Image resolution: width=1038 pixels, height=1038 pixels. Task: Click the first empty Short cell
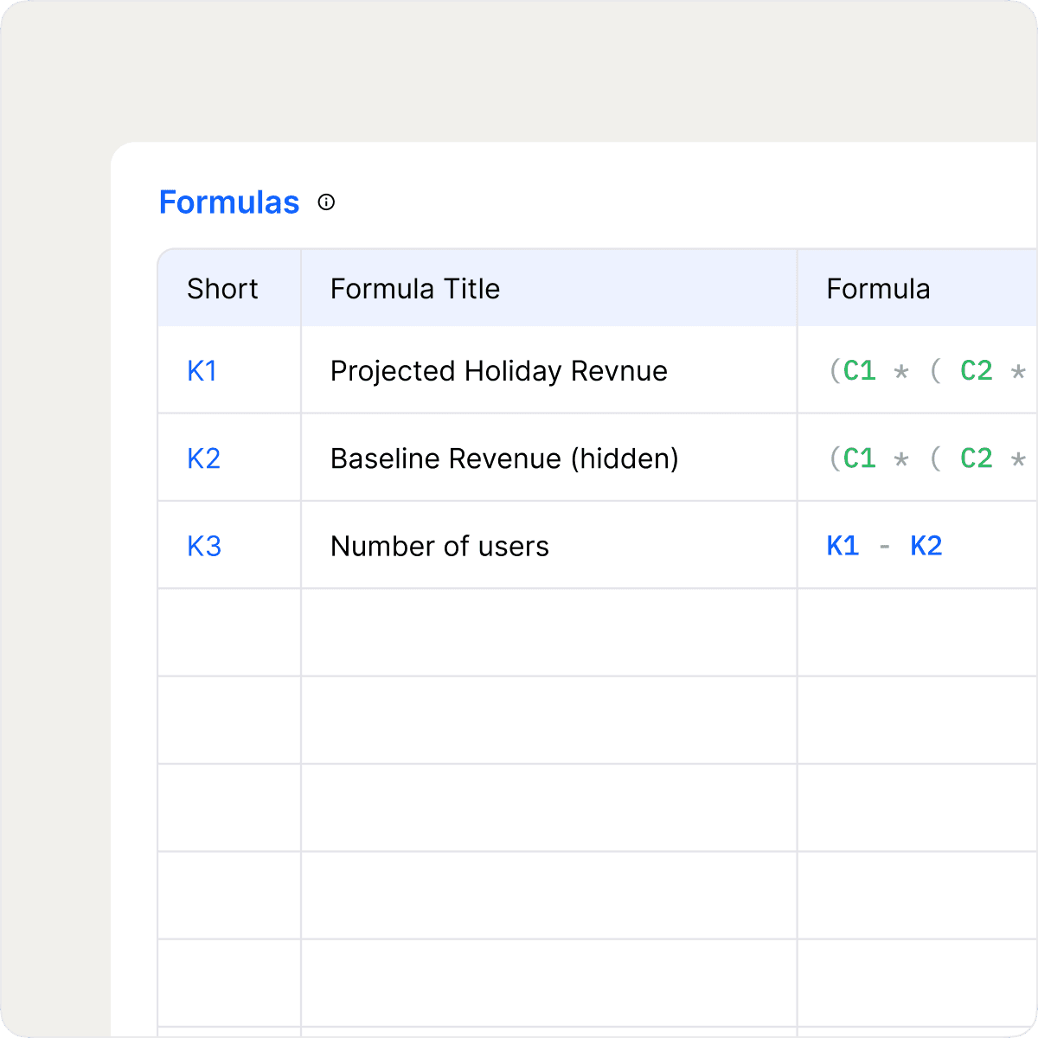point(229,633)
